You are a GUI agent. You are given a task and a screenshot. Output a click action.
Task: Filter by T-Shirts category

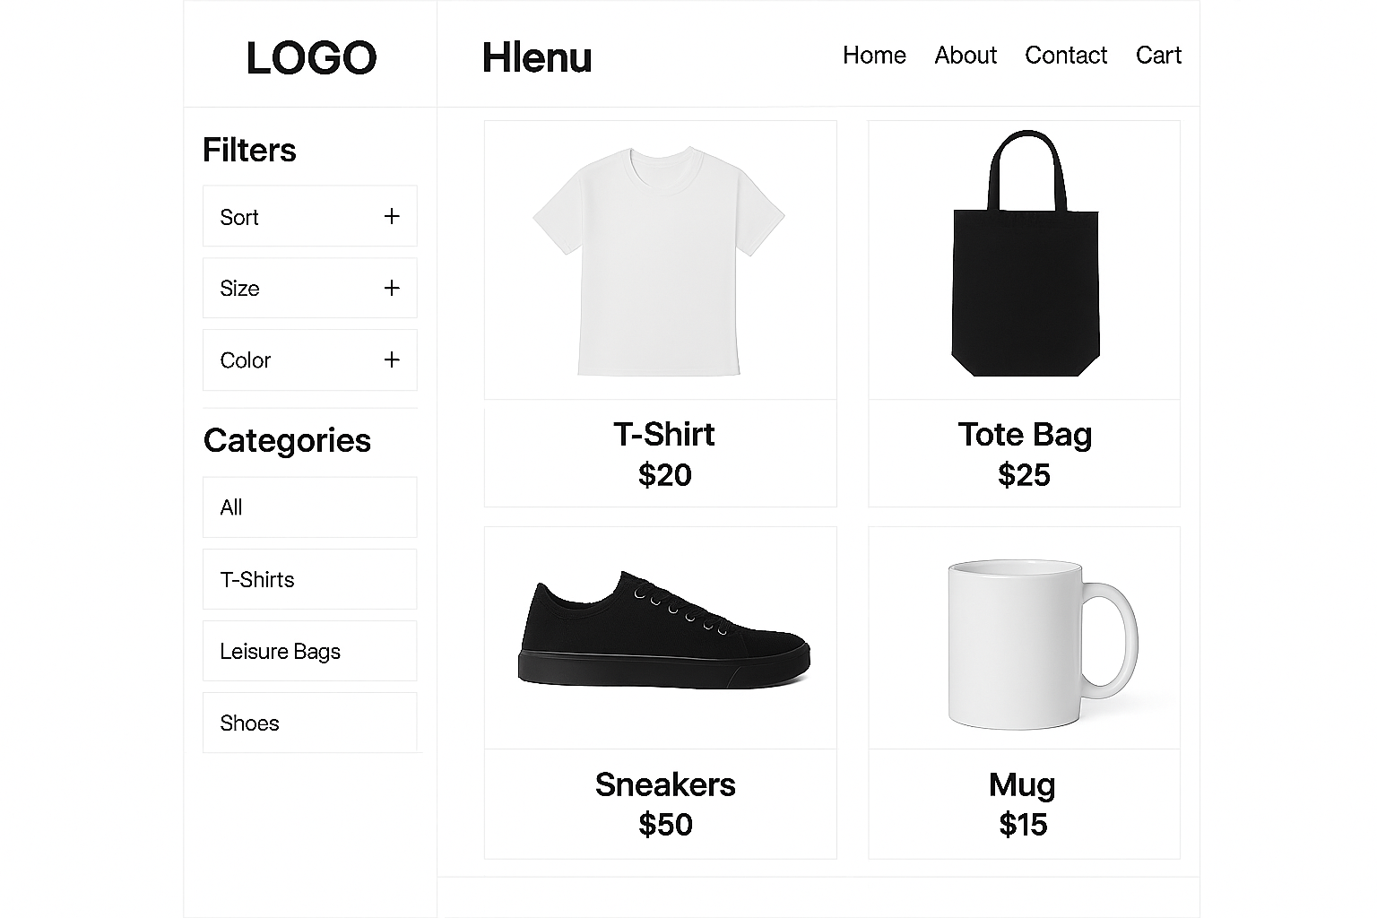click(309, 579)
